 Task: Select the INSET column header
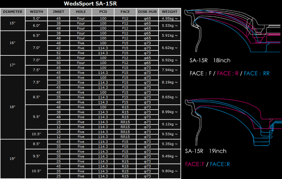58,12
